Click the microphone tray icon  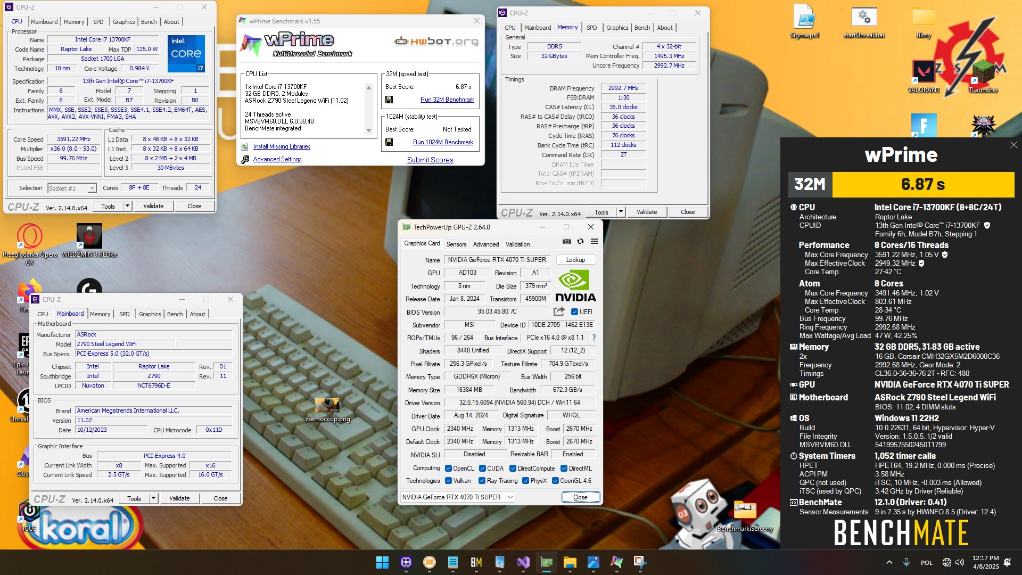click(x=906, y=562)
